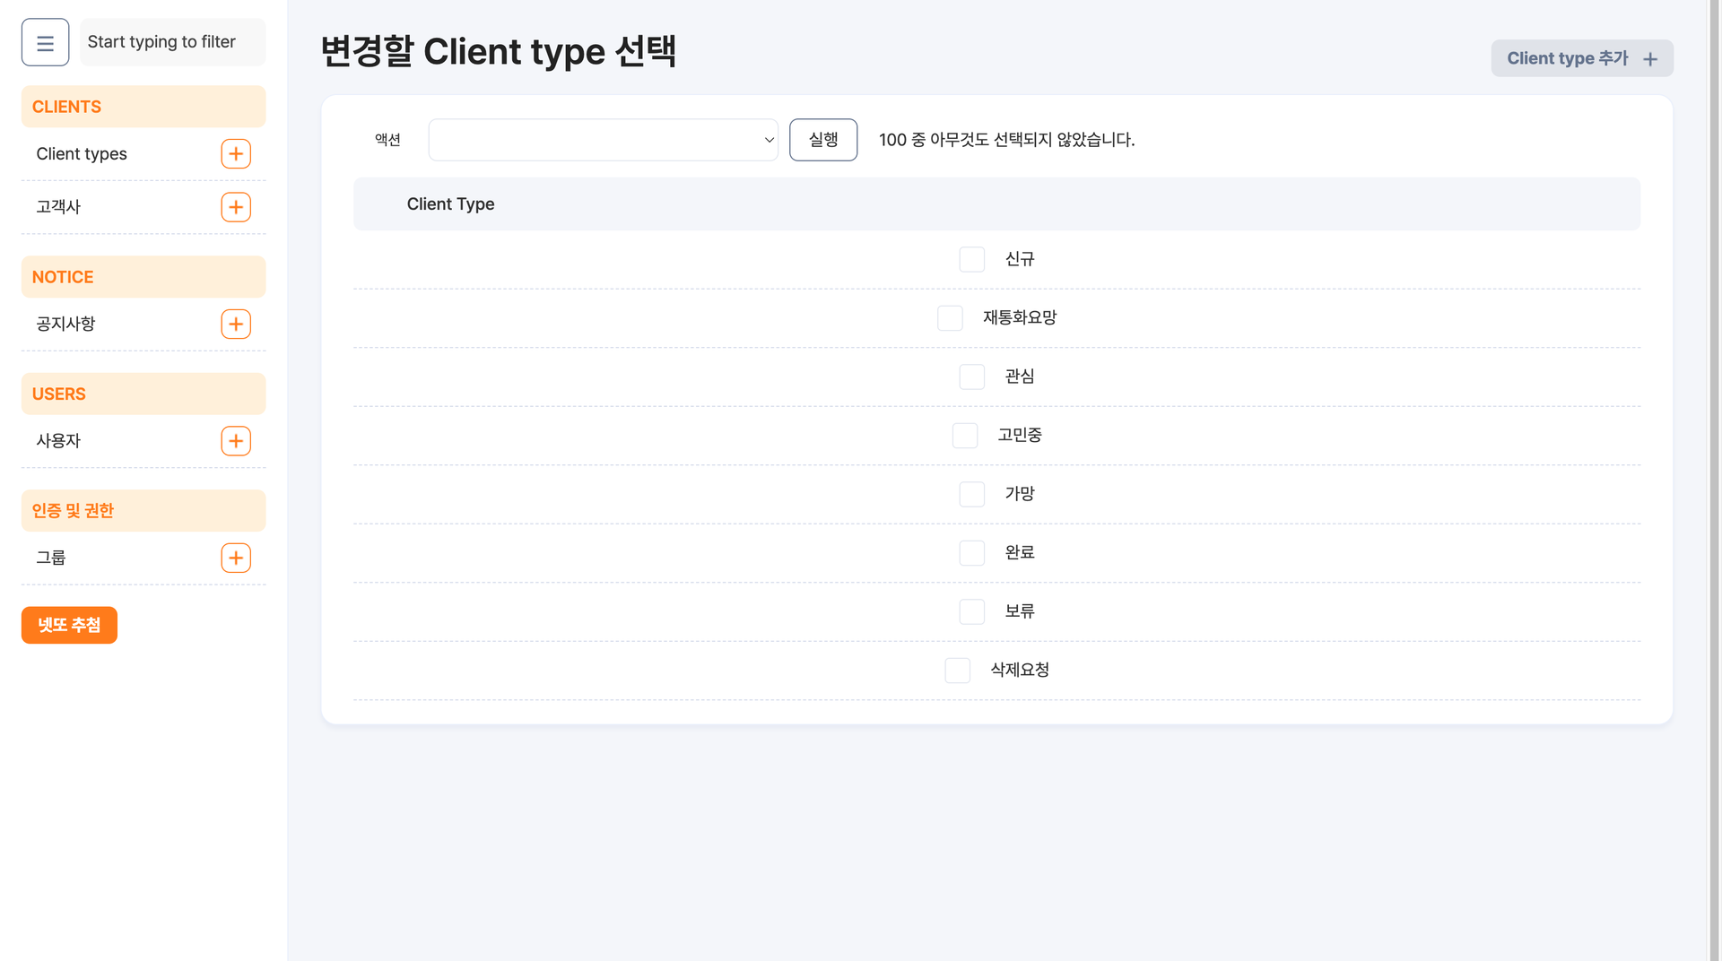The image size is (1722, 961).
Task: Click the plus icon next to 사용자
Action: click(236, 441)
